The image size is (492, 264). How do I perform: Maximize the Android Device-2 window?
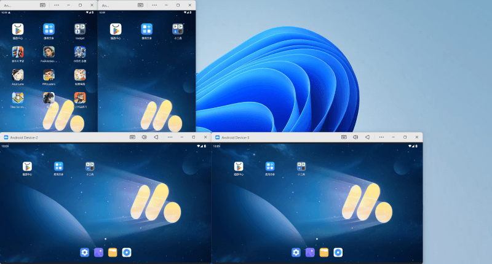click(194, 137)
